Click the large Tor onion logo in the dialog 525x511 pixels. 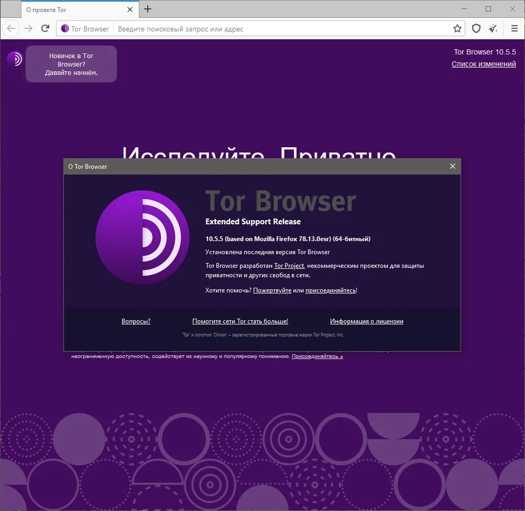[x=143, y=237]
